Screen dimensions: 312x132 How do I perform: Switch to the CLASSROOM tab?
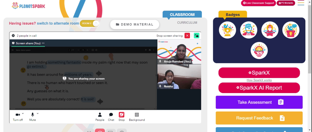[x=182, y=15]
